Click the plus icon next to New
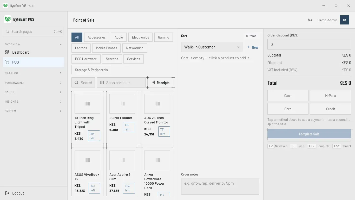The image size is (355, 200). click(248, 47)
